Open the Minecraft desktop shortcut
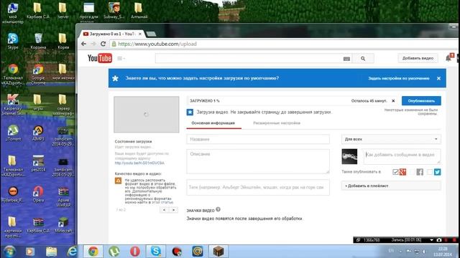460x258 pixels. tap(63, 224)
